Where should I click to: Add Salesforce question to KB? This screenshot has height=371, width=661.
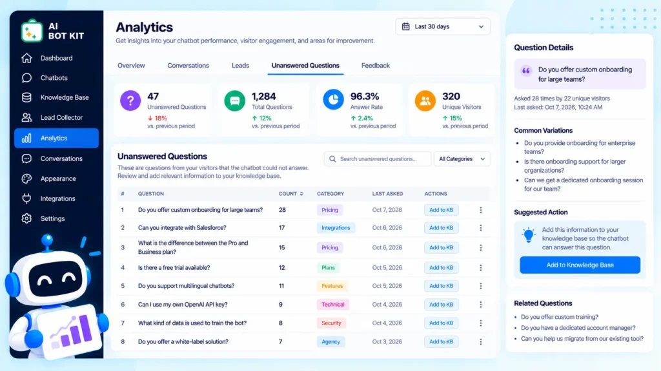(441, 228)
